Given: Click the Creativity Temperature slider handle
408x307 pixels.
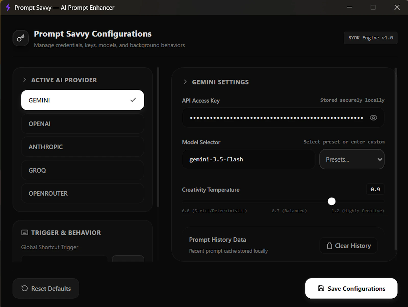Looking at the screenshot, I should tap(331, 201).
